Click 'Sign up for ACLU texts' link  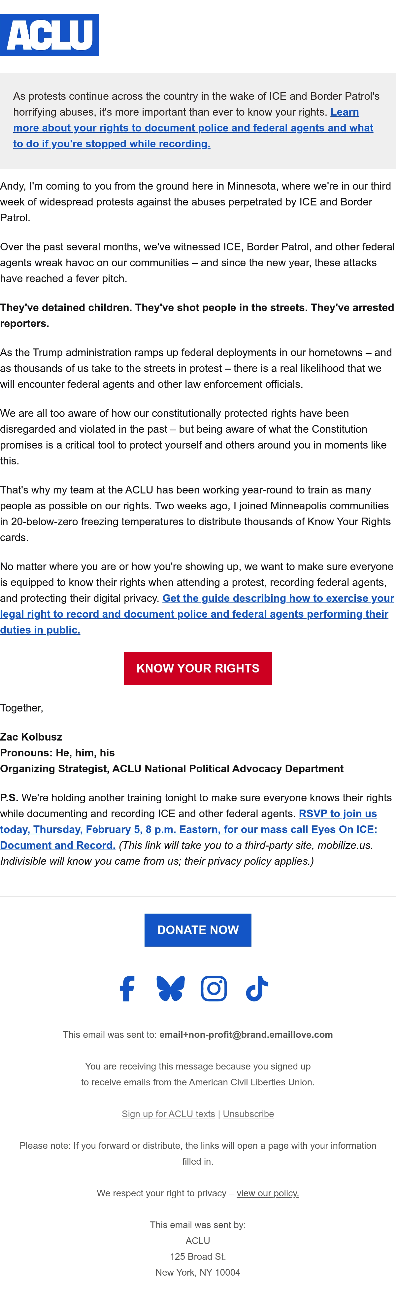(168, 1114)
